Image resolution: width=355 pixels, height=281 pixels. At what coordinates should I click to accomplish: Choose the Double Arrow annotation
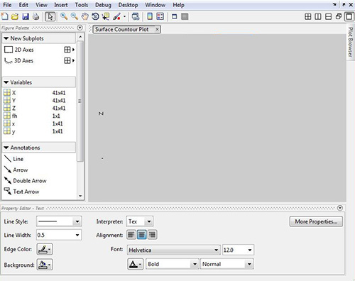click(x=26, y=181)
